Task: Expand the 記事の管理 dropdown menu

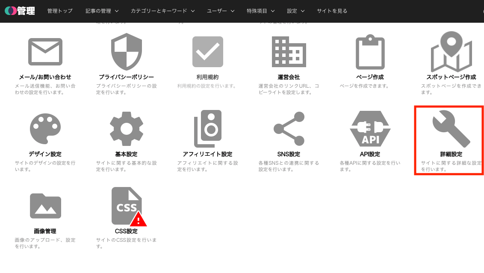Action: pos(102,11)
